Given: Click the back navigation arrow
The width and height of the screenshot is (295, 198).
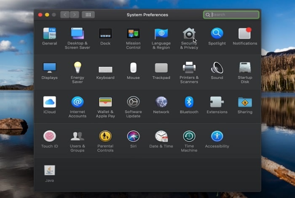Looking at the screenshot, I should tap(65, 15).
